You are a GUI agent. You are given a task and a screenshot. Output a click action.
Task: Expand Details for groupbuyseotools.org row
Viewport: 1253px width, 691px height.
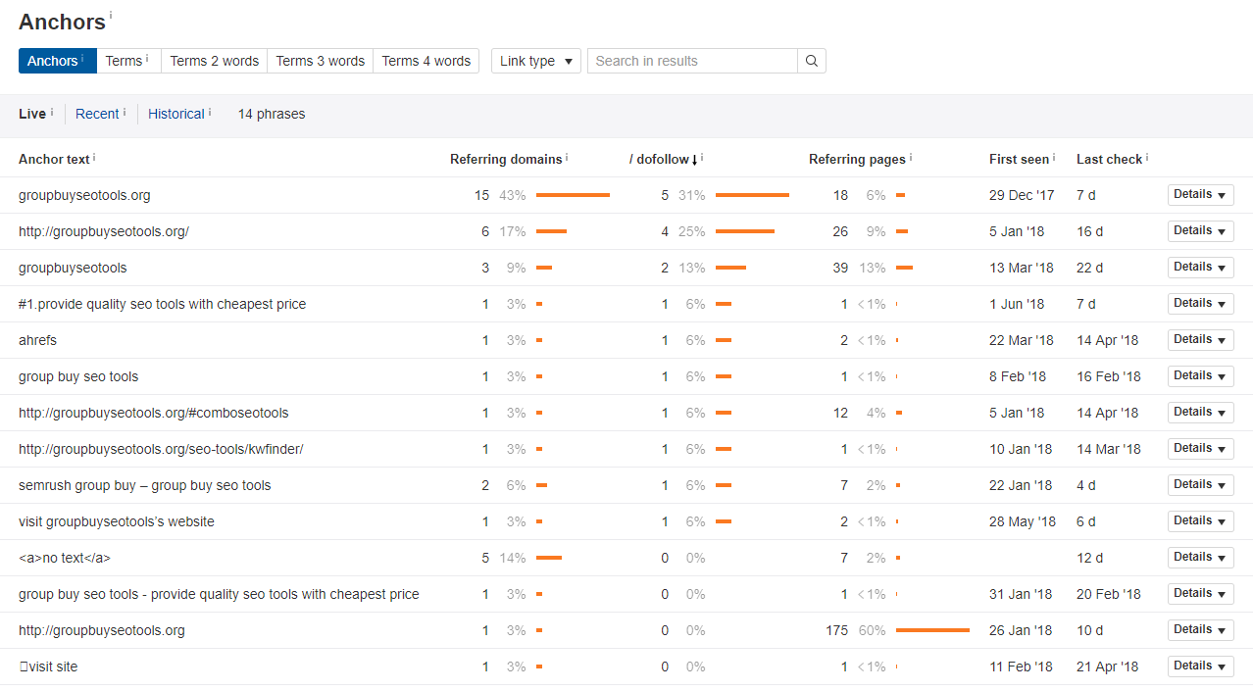click(x=1200, y=195)
